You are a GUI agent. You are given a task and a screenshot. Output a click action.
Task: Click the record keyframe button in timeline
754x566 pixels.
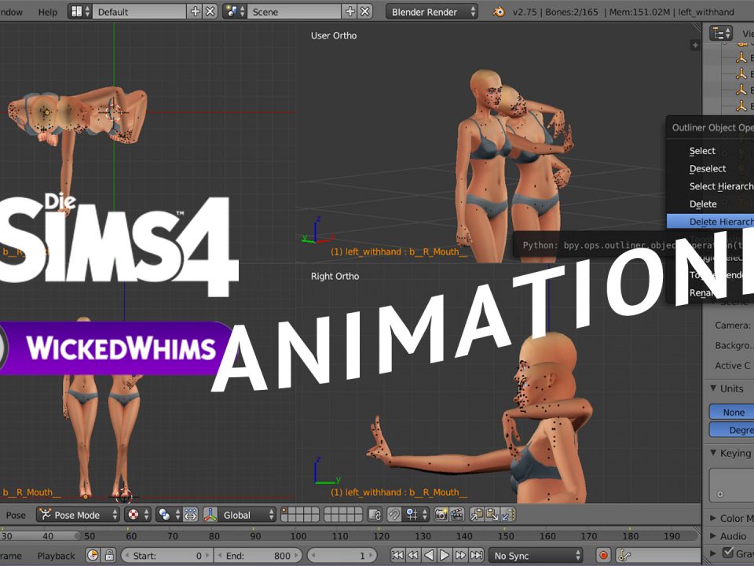click(x=603, y=556)
